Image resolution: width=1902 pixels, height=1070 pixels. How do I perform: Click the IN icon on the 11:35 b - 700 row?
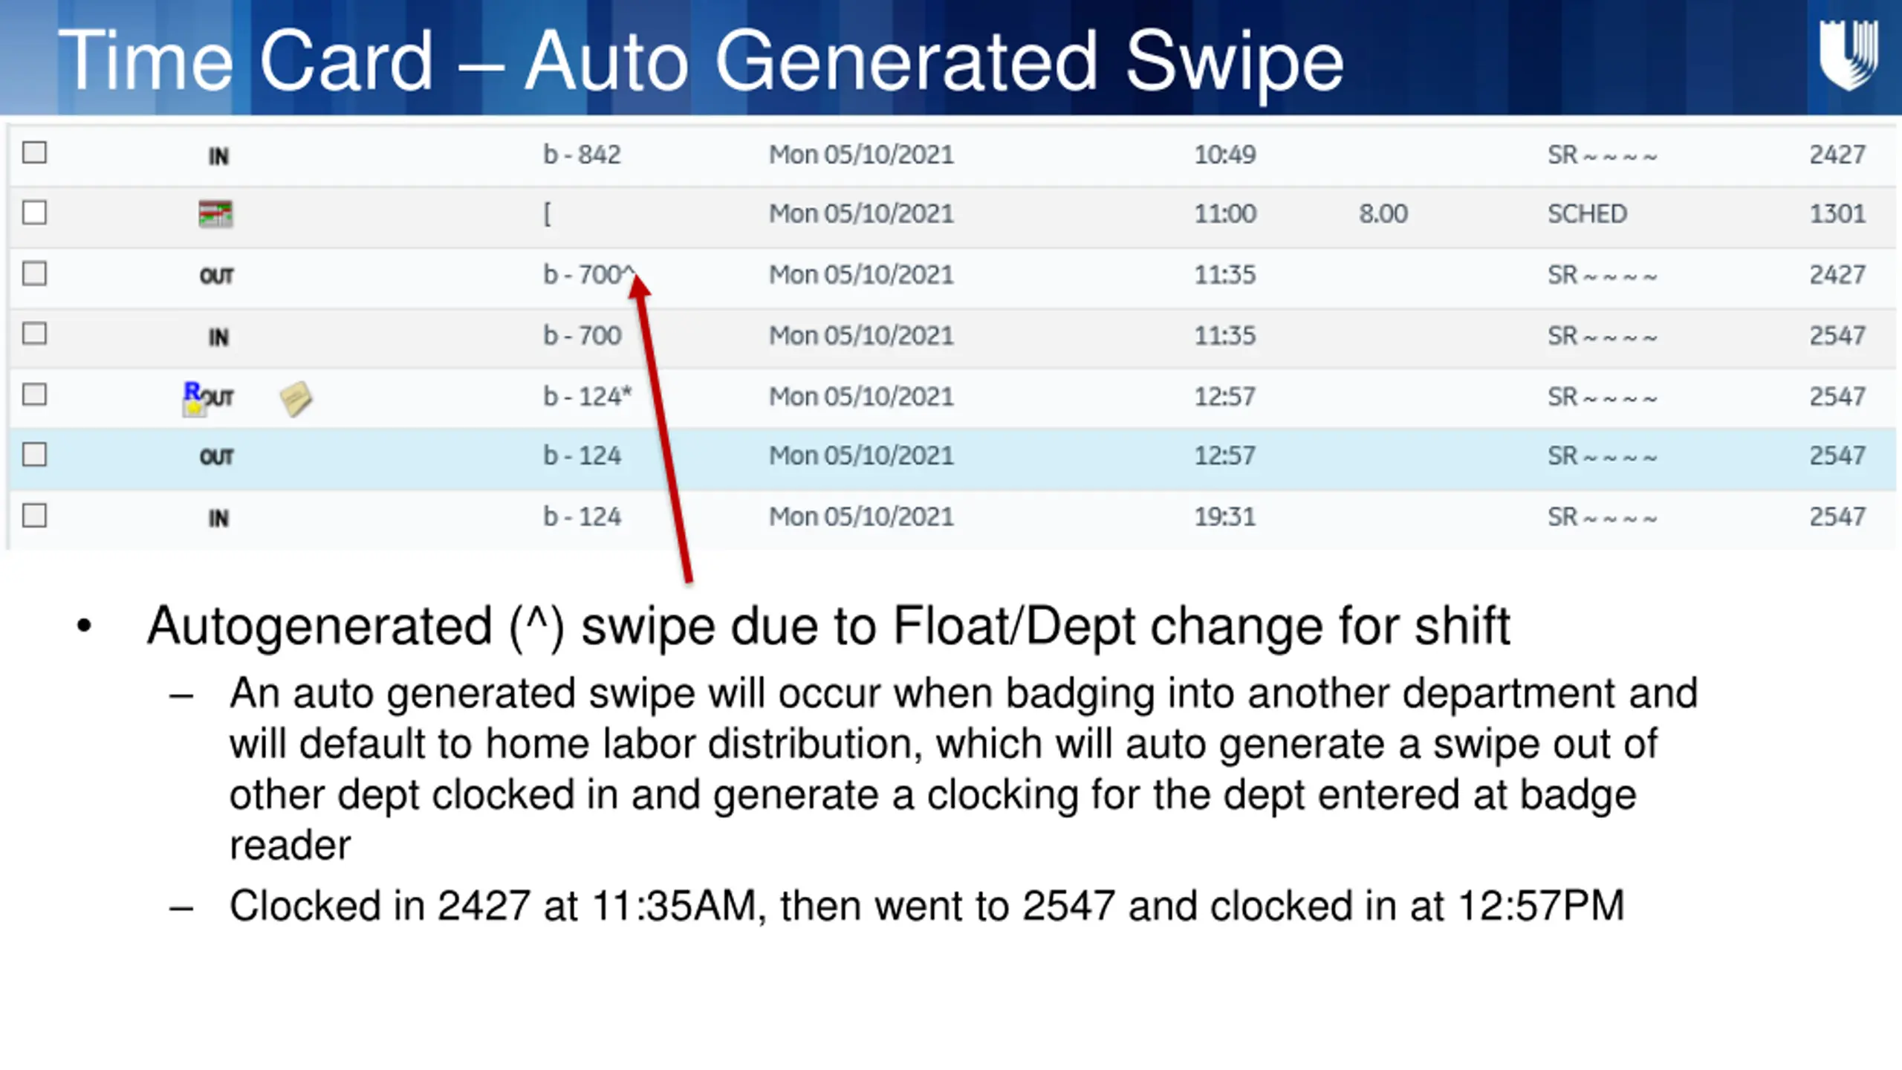[218, 337]
